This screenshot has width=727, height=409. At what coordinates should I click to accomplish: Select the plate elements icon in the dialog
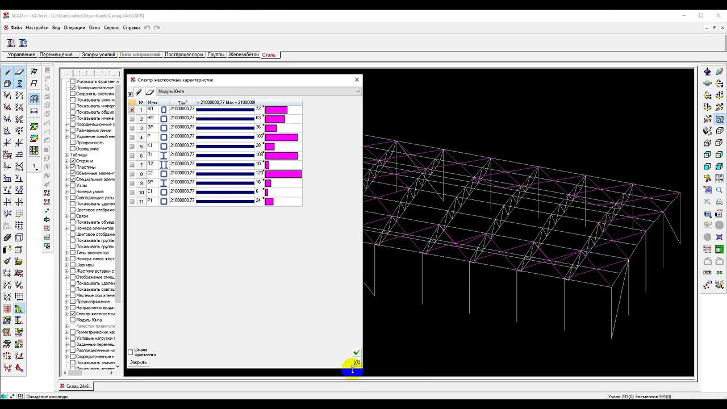(150, 91)
